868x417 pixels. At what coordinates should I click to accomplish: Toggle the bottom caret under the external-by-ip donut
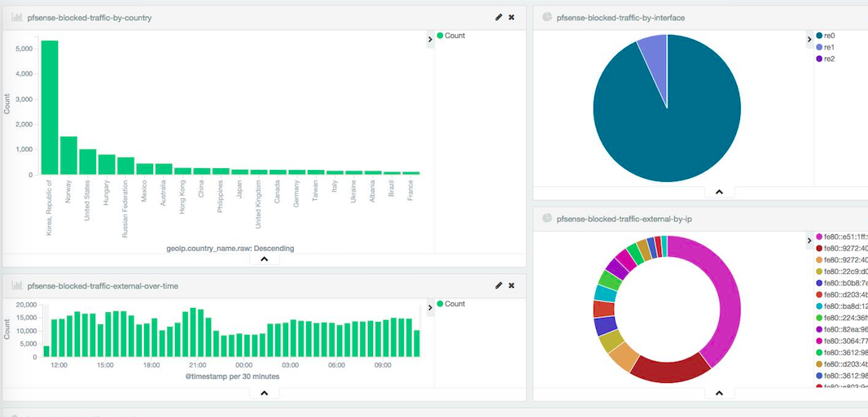click(x=719, y=393)
